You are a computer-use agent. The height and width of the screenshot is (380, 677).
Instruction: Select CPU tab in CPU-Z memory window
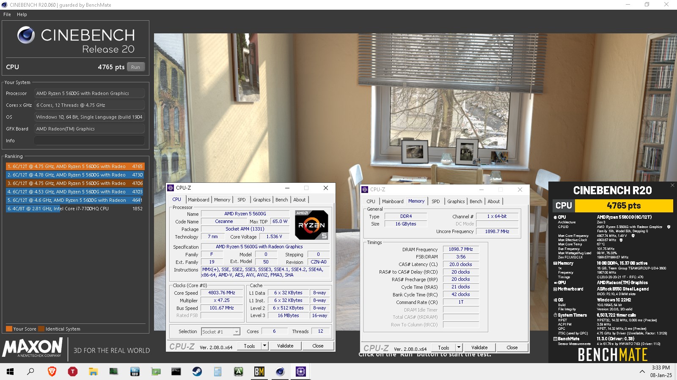[371, 201]
